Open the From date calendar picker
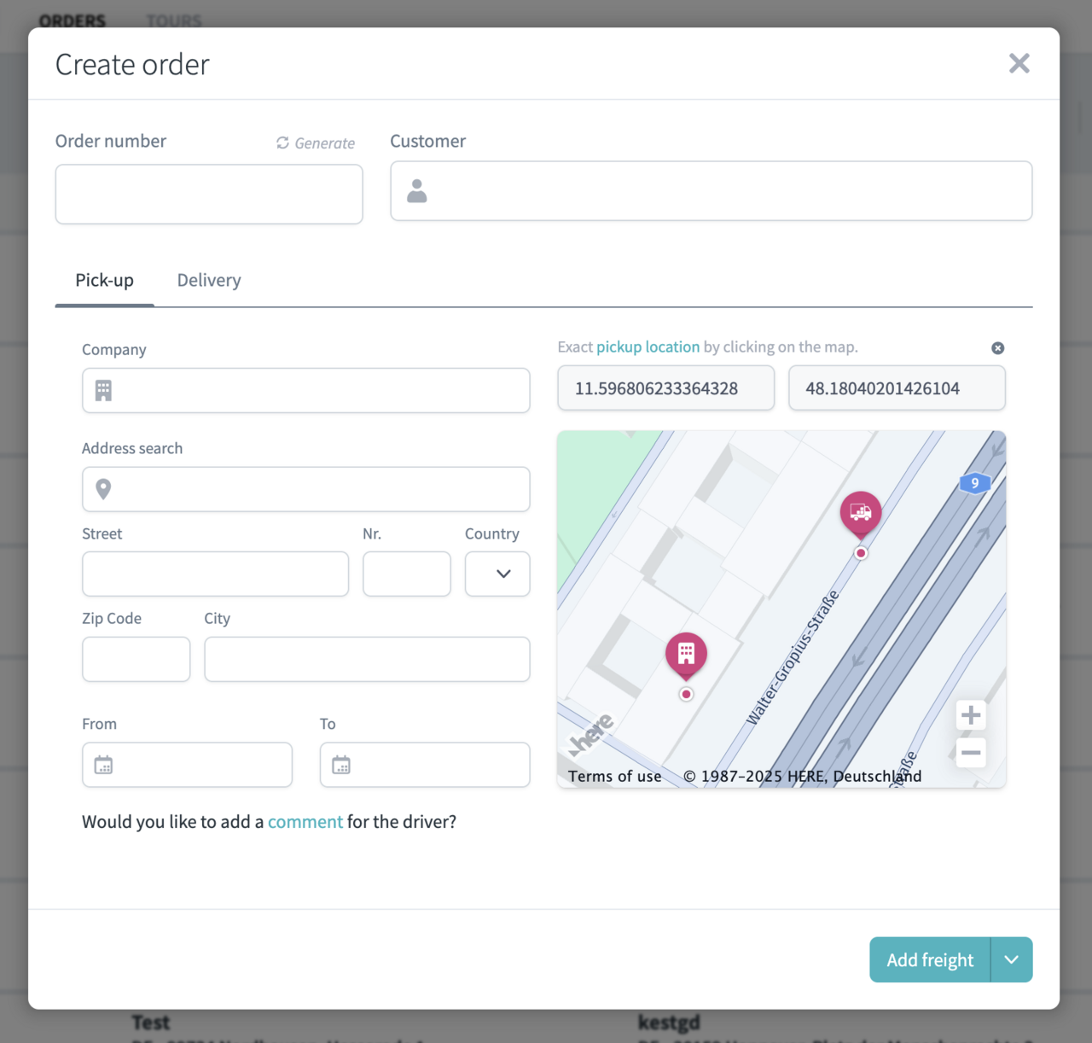Image resolution: width=1092 pixels, height=1043 pixels. pyautogui.click(x=103, y=765)
